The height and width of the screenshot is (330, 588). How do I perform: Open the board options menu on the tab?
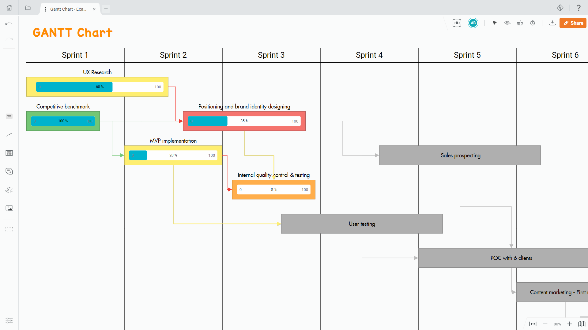tap(45, 9)
